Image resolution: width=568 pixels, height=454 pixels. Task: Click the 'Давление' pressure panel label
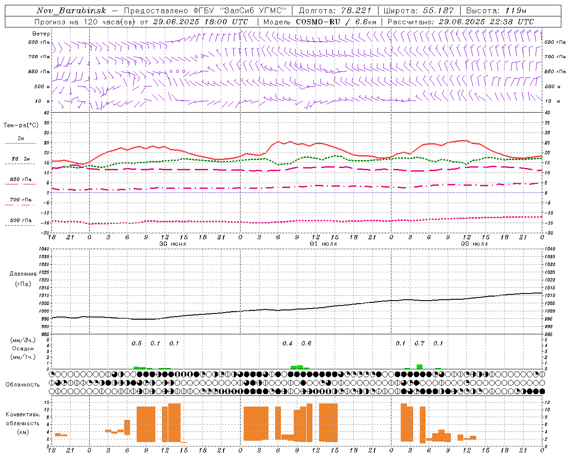click(23, 274)
